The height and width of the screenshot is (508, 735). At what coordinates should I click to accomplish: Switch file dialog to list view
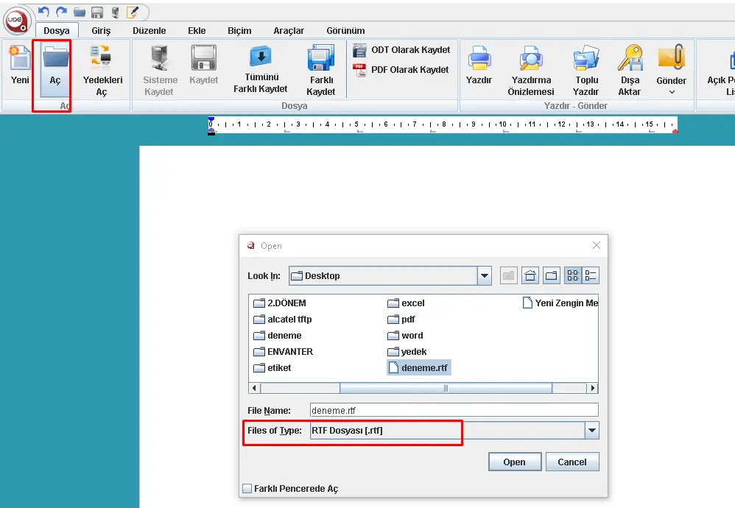tap(572, 276)
